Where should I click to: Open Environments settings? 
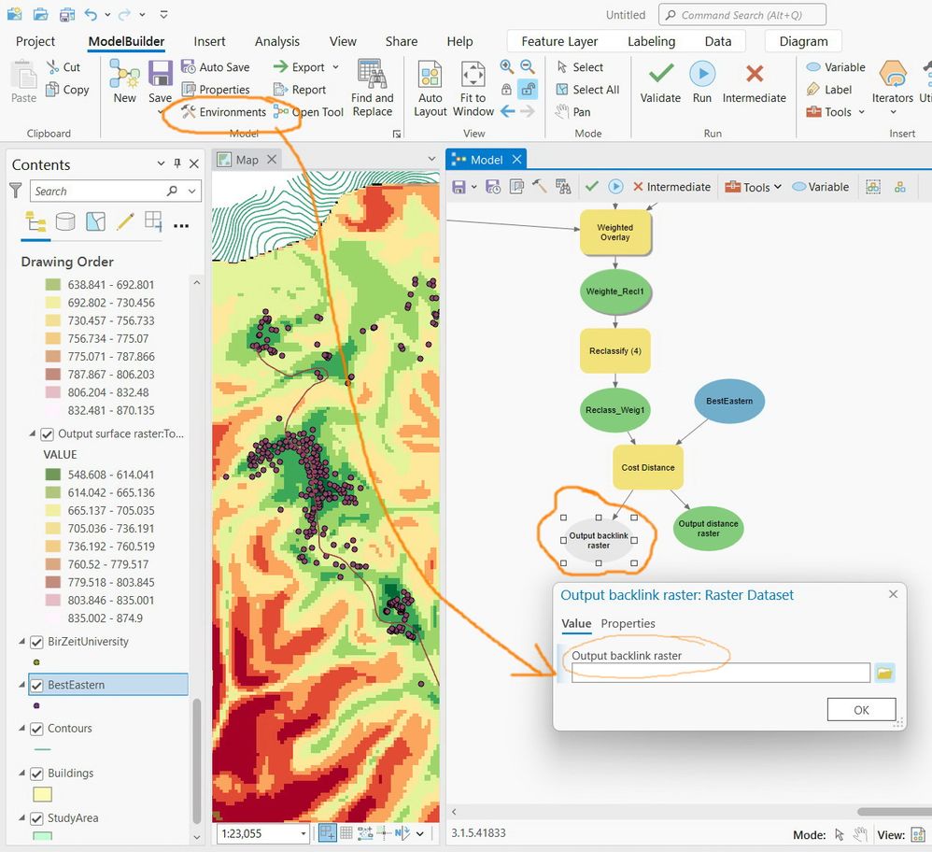(x=223, y=112)
